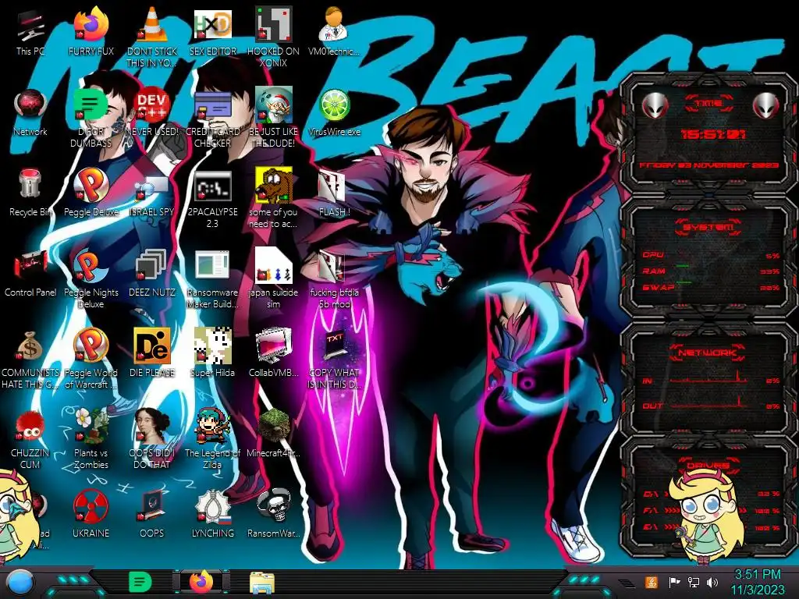The height and width of the screenshot is (599, 799).
Task: Open the This PC desktop icon
Action: tap(30, 26)
